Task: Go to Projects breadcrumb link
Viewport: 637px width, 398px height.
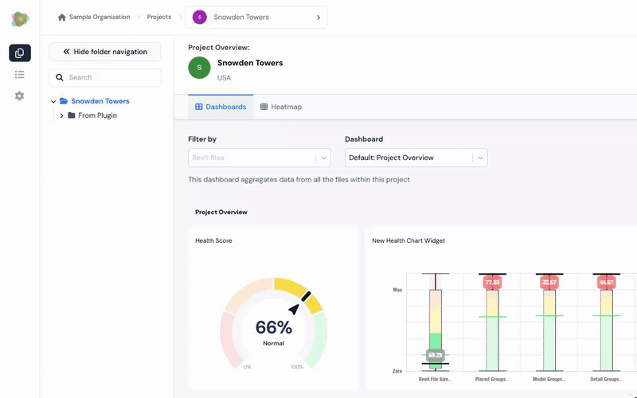Action: pos(158,17)
